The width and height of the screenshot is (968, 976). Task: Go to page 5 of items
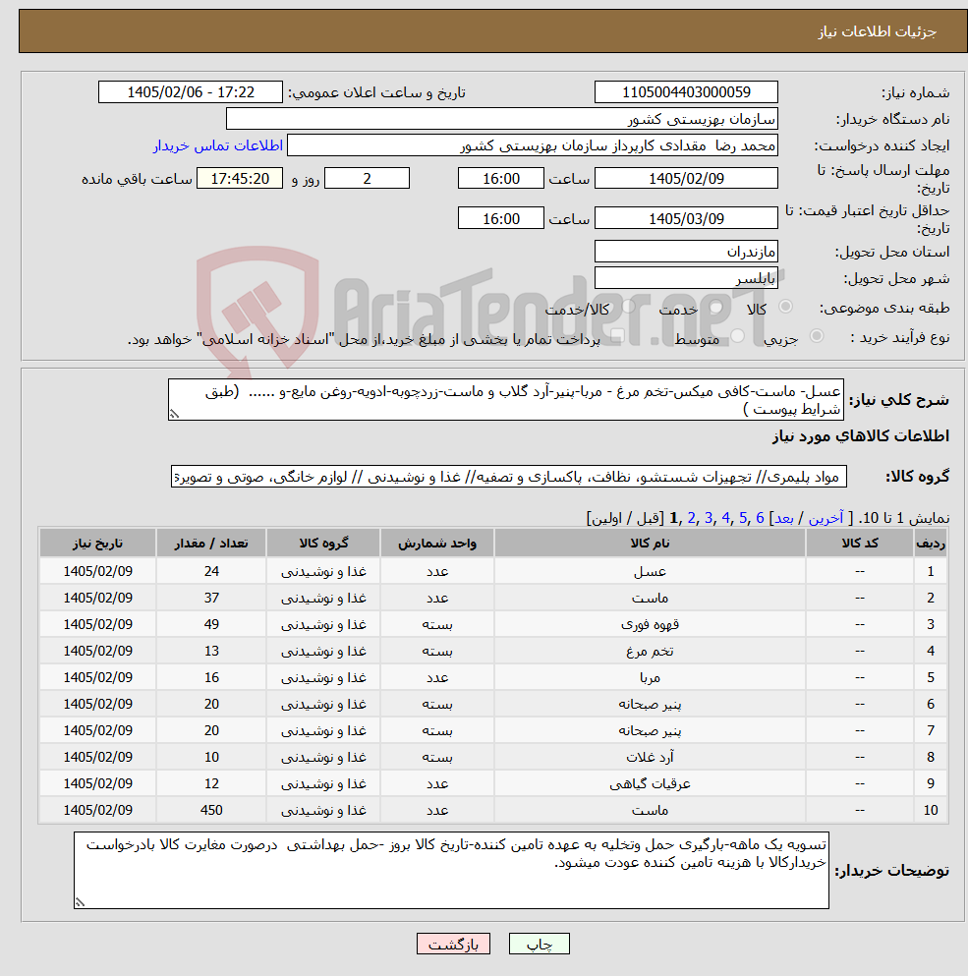click(743, 518)
